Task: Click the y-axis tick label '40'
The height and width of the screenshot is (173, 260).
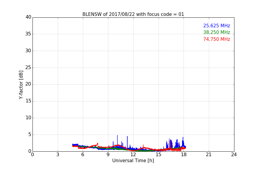Action: coord(28,17)
